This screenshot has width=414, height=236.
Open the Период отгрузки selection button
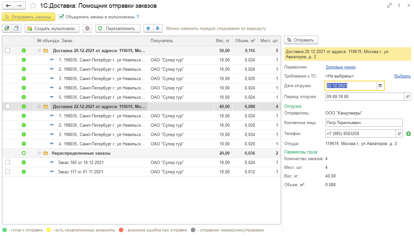click(x=407, y=96)
